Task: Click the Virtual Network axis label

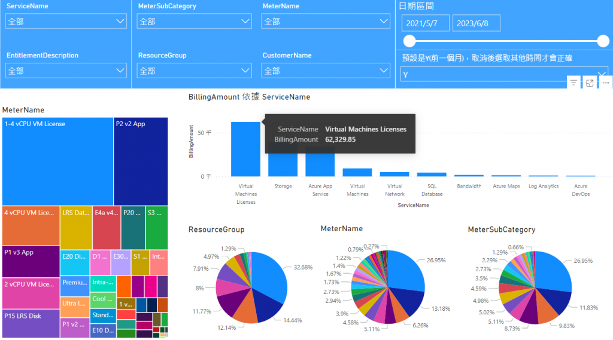Action: pyautogui.click(x=395, y=190)
